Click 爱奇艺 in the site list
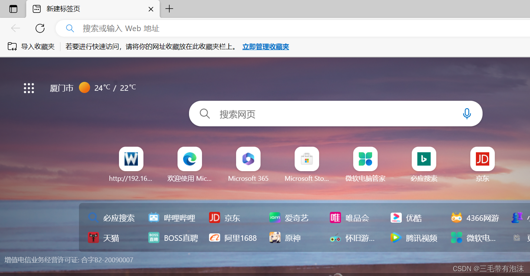The height and width of the screenshot is (276, 530). tap(289, 218)
